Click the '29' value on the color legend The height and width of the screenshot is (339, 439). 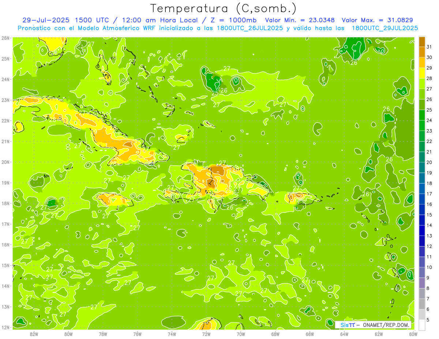click(429, 68)
